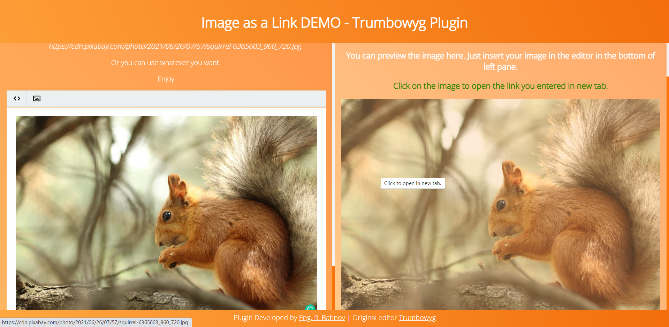Click the 'Plugin Developed by' footer text
Image resolution: width=669 pixels, height=327 pixels.
click(x=265, y=318)
